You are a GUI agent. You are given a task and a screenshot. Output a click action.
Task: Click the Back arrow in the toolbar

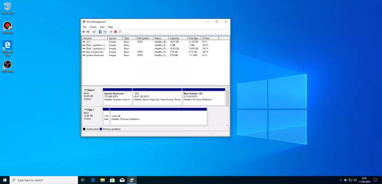click(84, 32)
